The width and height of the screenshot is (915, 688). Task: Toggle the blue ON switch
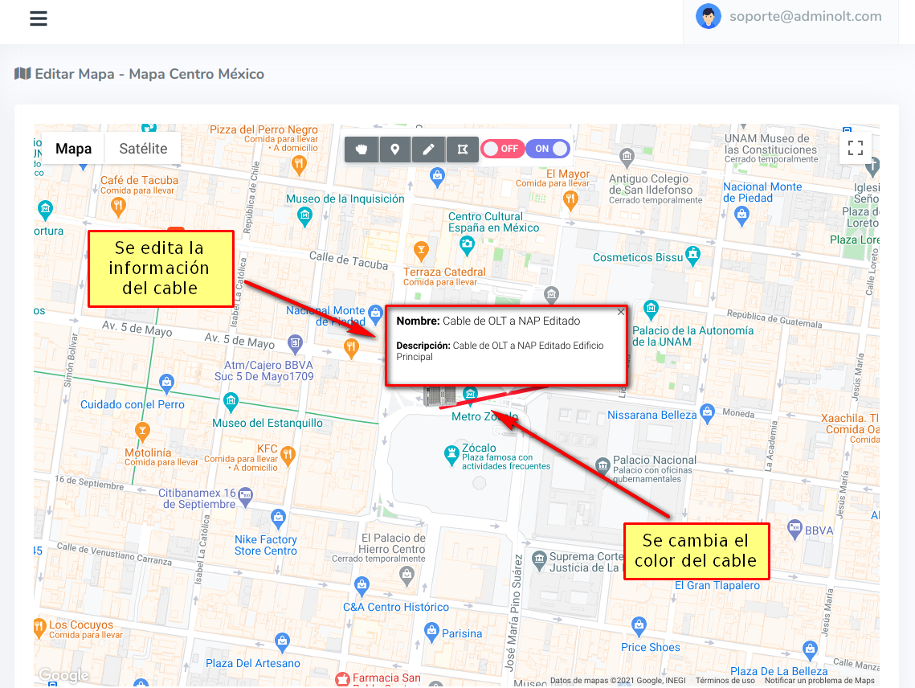(x=549, y=149)
